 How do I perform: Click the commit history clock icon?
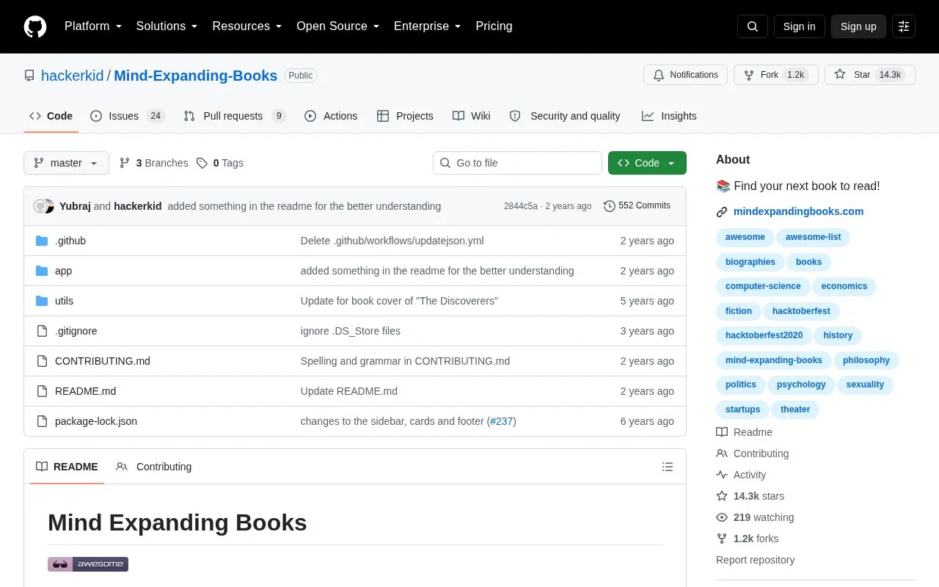point(609,206)
